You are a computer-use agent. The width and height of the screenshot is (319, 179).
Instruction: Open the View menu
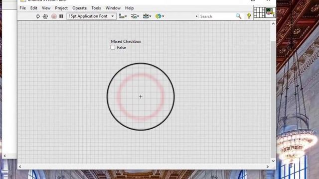(x=46, y=8)
